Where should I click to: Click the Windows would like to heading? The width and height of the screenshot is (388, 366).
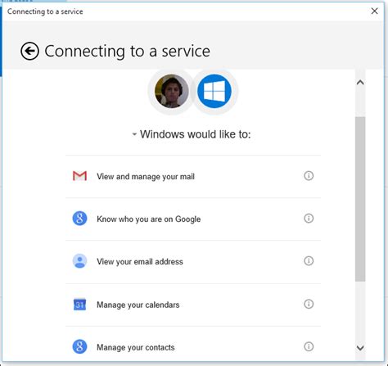196,134
